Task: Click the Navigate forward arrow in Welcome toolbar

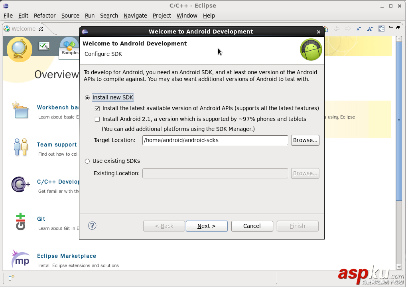Action: (x=347, y=28)
